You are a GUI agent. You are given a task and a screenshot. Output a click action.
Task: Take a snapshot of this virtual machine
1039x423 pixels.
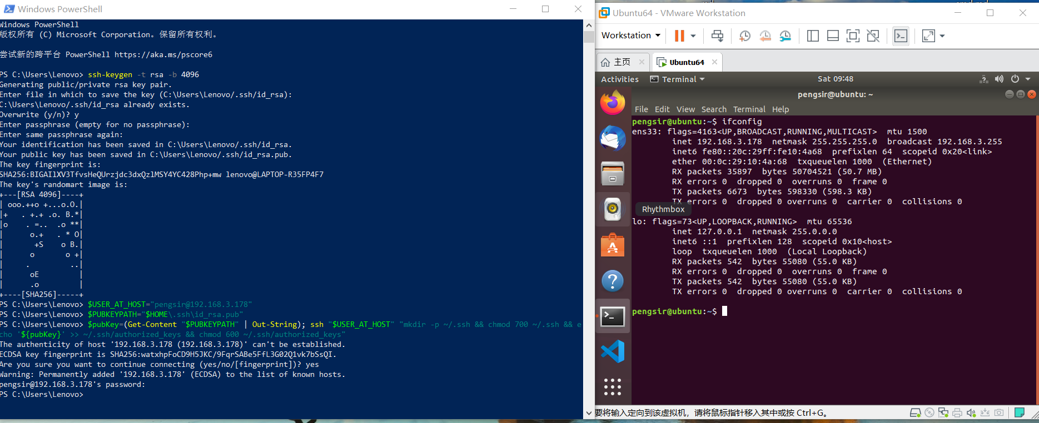[x=745, y=36]
